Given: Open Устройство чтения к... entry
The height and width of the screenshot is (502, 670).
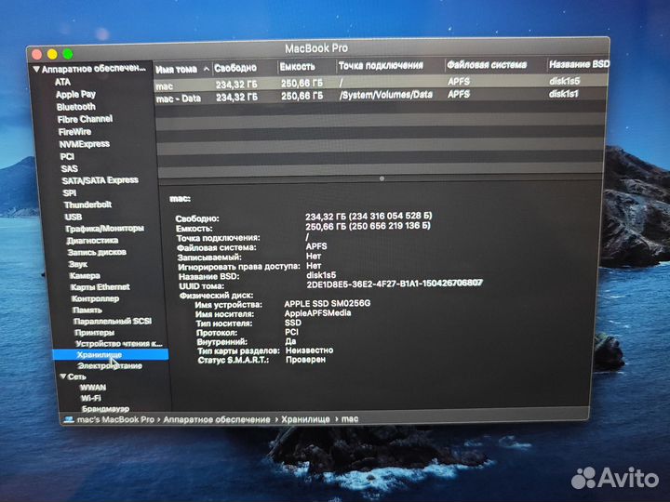Looking at the screenshot, I should (x=119, y=343).
